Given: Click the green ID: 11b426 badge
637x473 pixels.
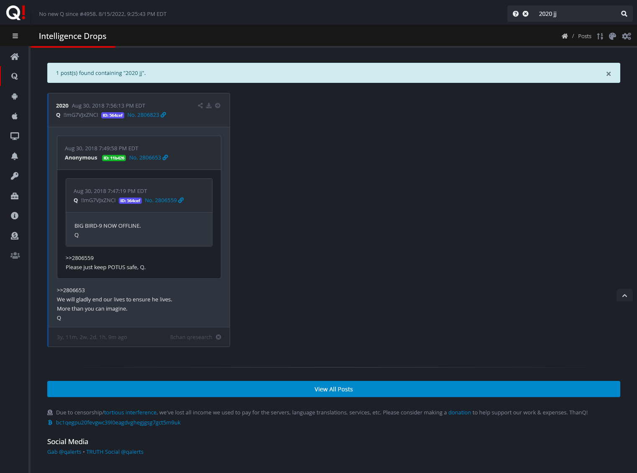Looking at the screenshot, I should [x=114, y=158].
